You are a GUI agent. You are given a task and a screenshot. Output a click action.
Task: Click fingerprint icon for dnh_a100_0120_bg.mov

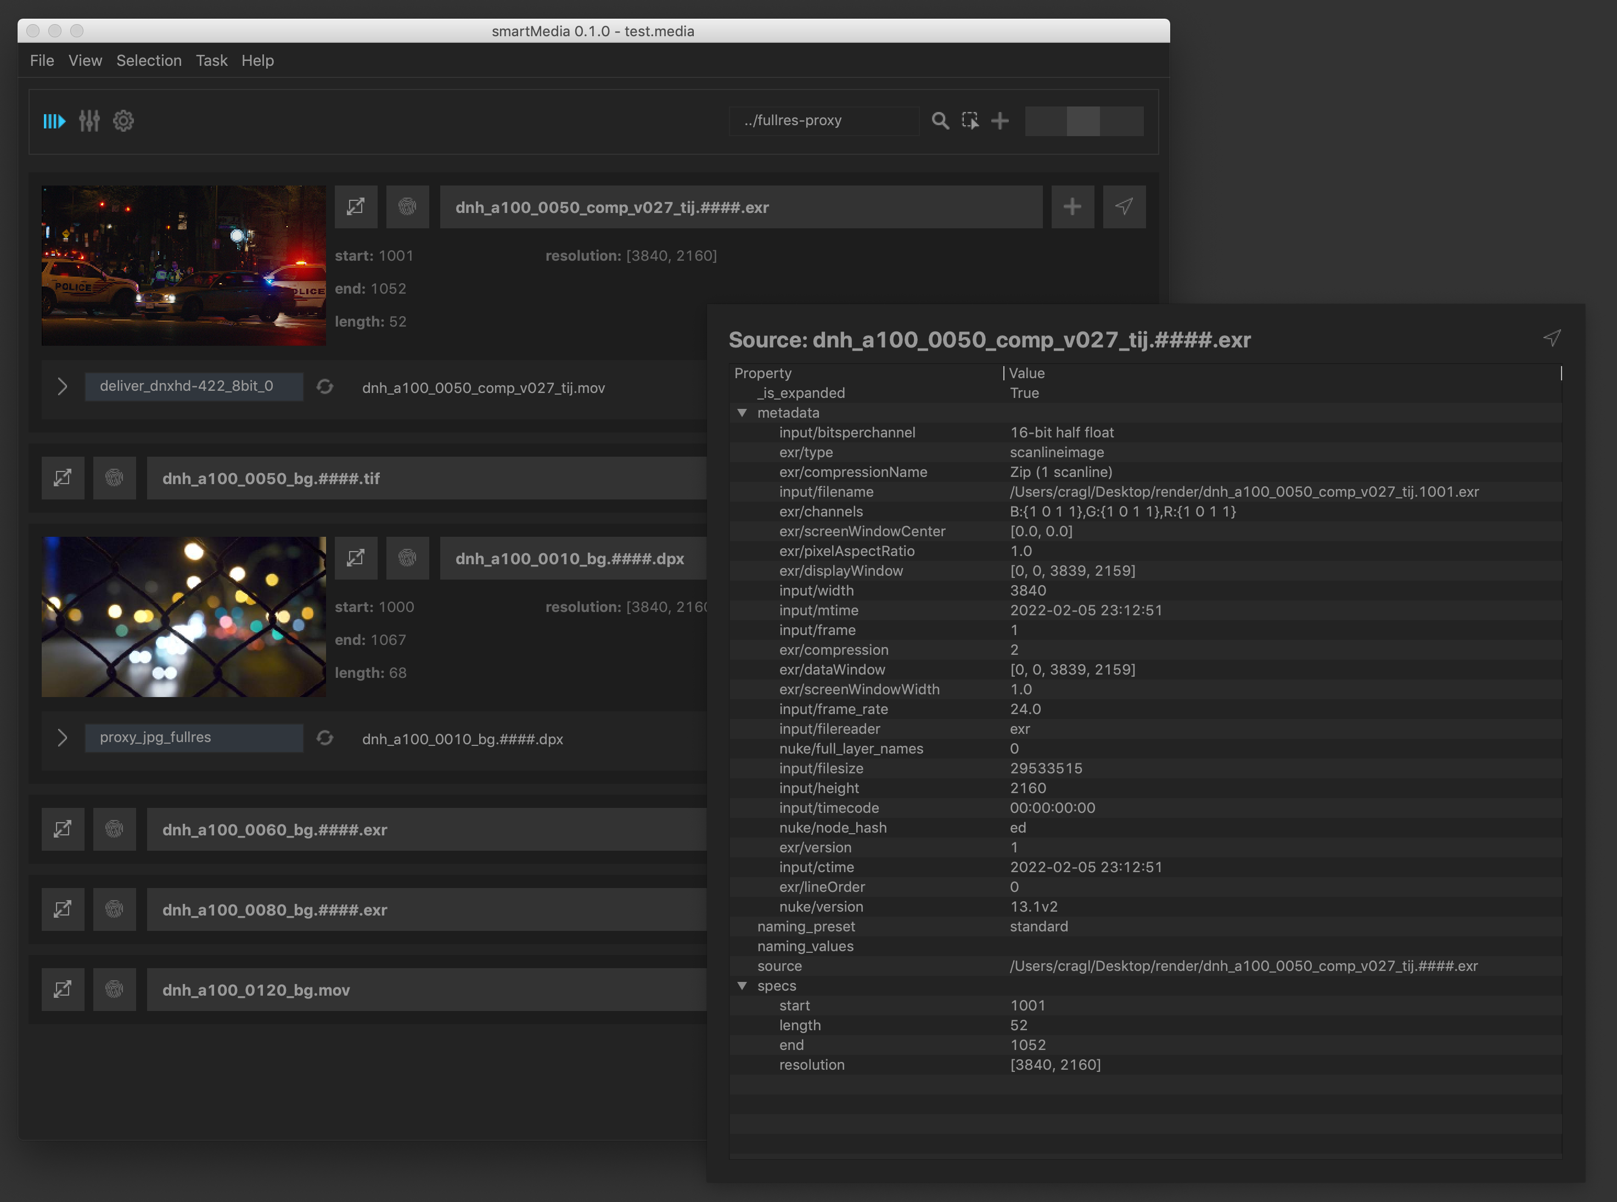click(114, 989)
